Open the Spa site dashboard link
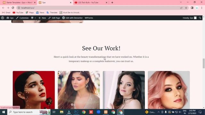205x115 pixels. [x=10, y=18]
